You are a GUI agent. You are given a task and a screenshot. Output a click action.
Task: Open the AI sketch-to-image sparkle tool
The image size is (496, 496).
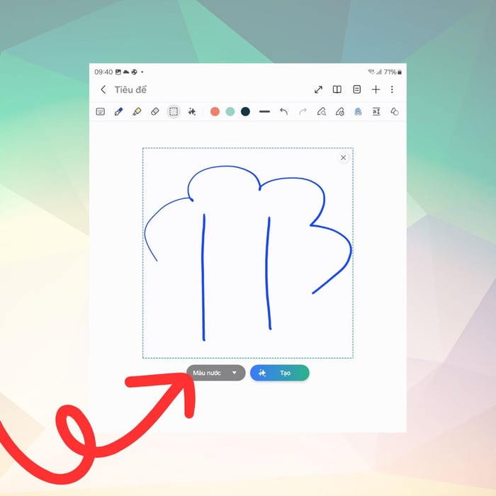click(x=192, y=111)
